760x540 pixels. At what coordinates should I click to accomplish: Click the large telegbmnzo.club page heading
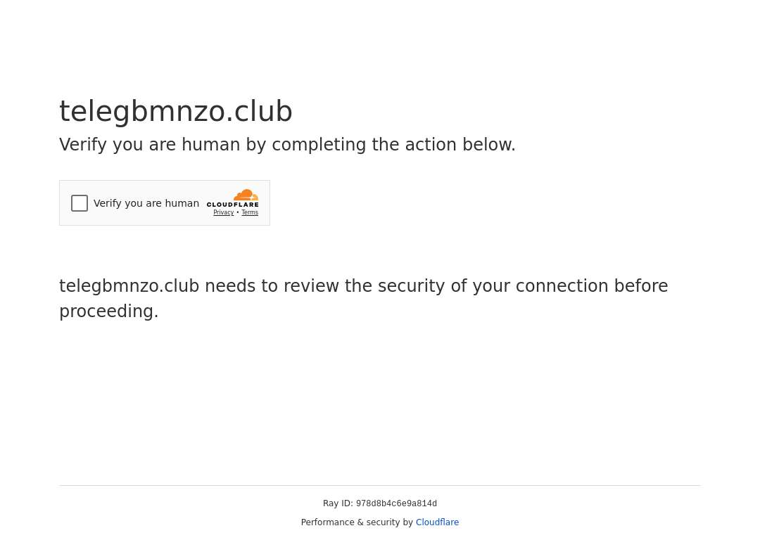tap(176, 111)
